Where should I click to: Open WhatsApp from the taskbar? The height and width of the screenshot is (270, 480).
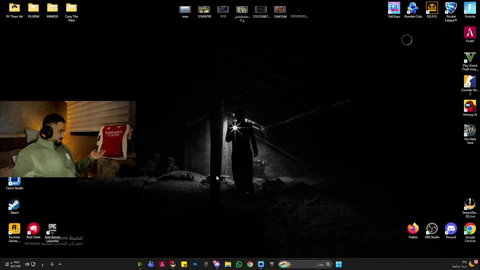239,264
